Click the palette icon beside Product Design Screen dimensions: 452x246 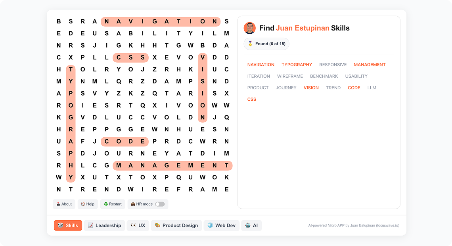pos(158,225)
